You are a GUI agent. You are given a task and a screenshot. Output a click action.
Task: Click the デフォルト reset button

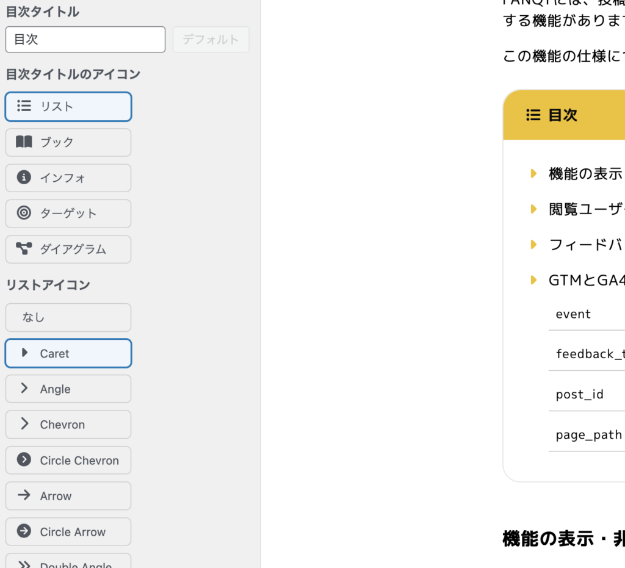tap(211, 40)
